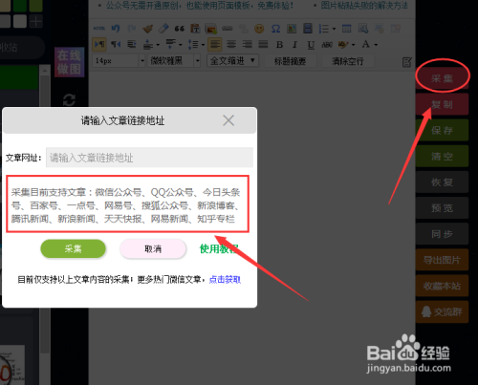Click the eraser clear-format icon
This screenshot has width=478, height=385.
(163, 29)
